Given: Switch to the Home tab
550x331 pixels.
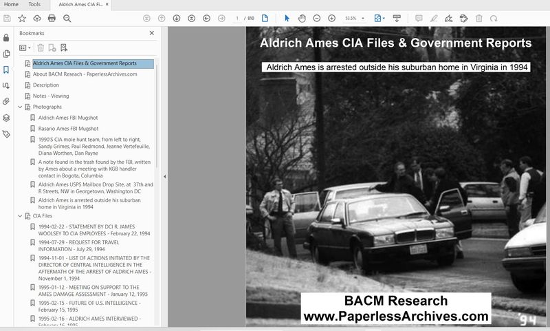Looking at the screenshot, I should tap(12, 4).
